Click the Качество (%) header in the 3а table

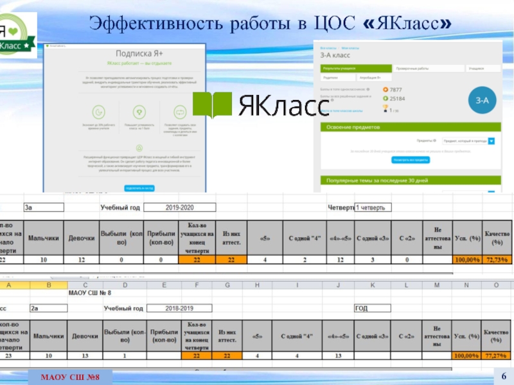point(497,238)
